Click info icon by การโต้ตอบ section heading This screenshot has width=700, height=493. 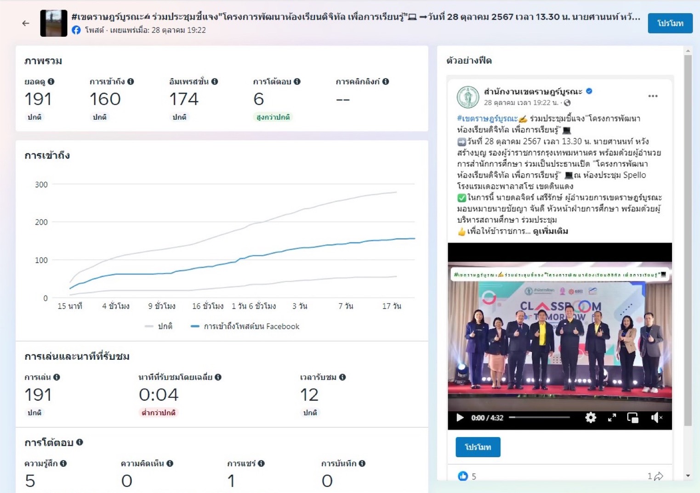80,442
